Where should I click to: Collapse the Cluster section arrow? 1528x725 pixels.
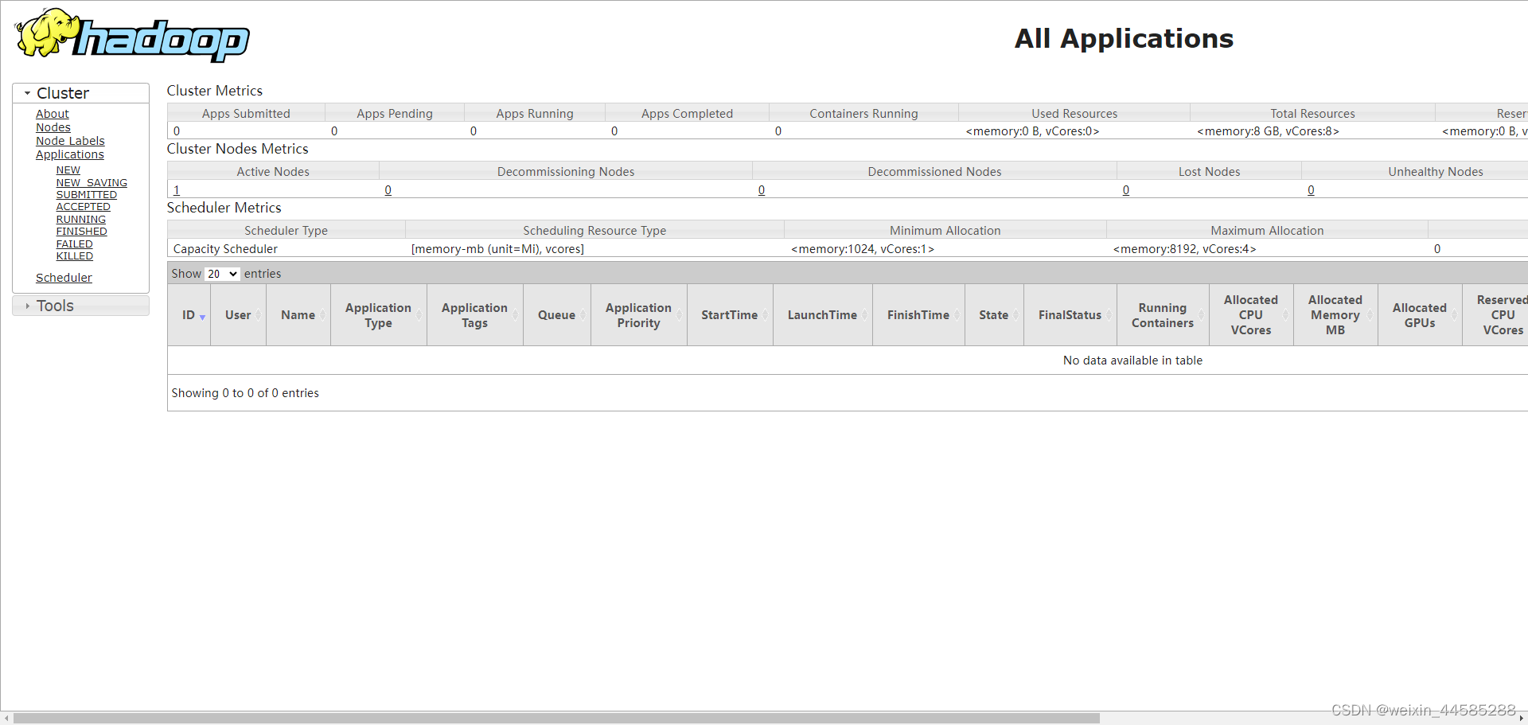point(27,93)
